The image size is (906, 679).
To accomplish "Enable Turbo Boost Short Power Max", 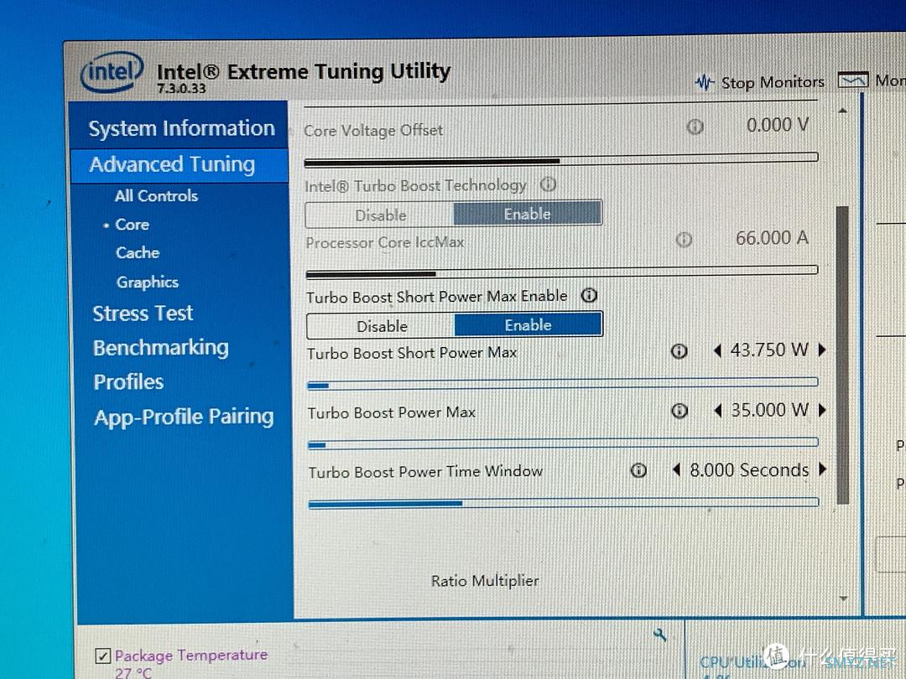I will [x=528, y=325].
